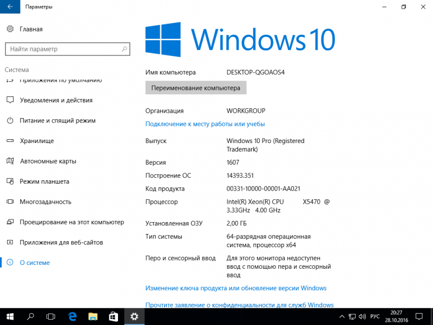Select Многозадачность in sidebar

[x=45, y=201]
